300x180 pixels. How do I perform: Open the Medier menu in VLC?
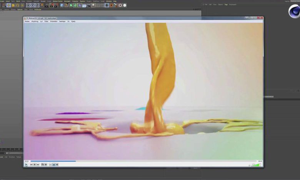pyautogui.click(x=27, y=21)
